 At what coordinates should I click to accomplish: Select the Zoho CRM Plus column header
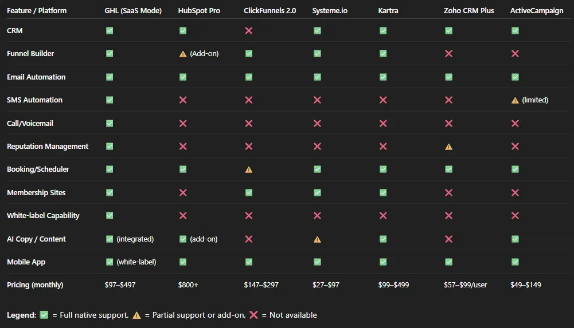468,11
